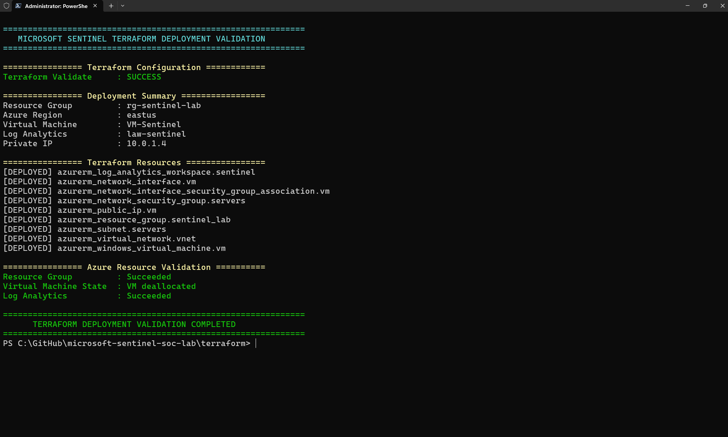Click the shield icon in title bar
728x437 pixels.
[6, 6]
